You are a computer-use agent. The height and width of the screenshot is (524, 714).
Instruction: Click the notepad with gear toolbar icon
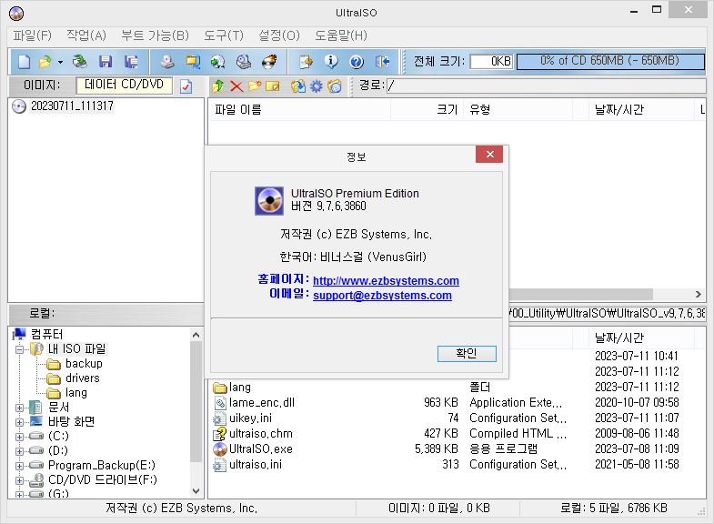pos(306,62)
